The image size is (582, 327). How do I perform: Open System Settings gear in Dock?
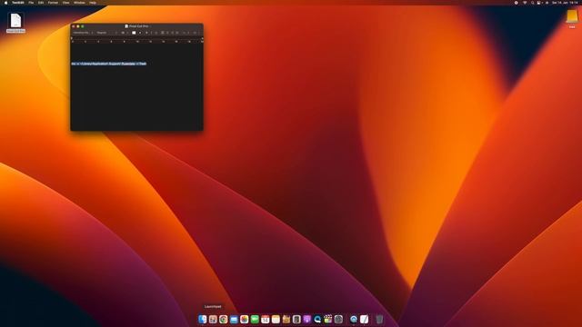(x=338, y=319)
